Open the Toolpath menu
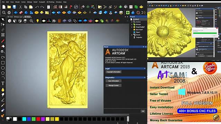This screenshot has height=124, width=221. point(42,2)
